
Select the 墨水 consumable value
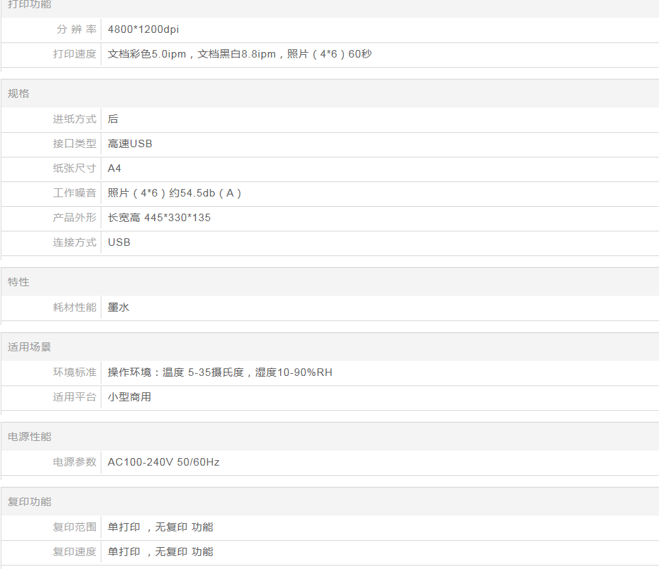119,307
